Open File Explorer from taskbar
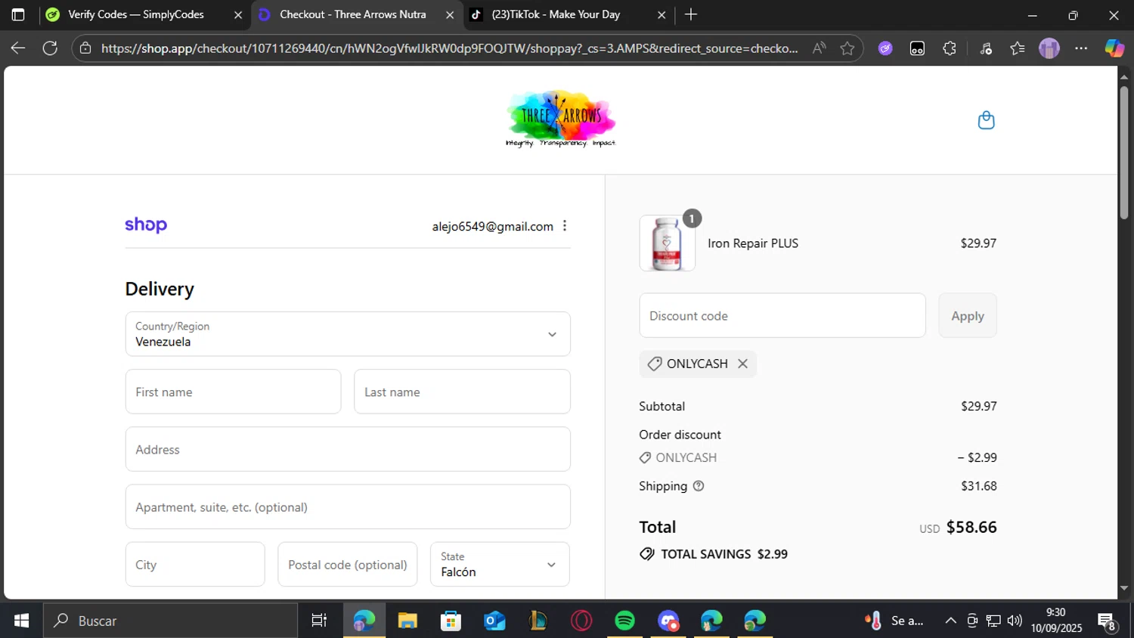Image resolution: width=1134 pixels, height=638 pixels. tap(407, 621)
